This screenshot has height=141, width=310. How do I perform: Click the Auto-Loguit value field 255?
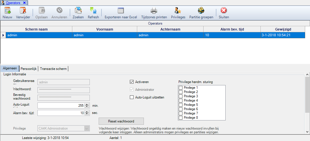coord(61,106)
